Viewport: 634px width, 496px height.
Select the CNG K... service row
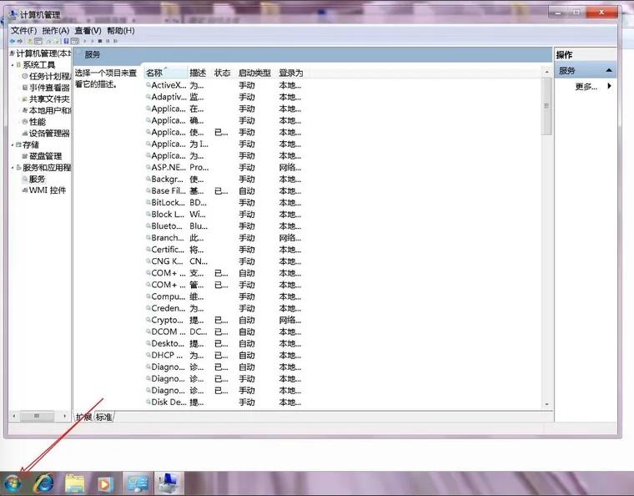tap(224, 261)
